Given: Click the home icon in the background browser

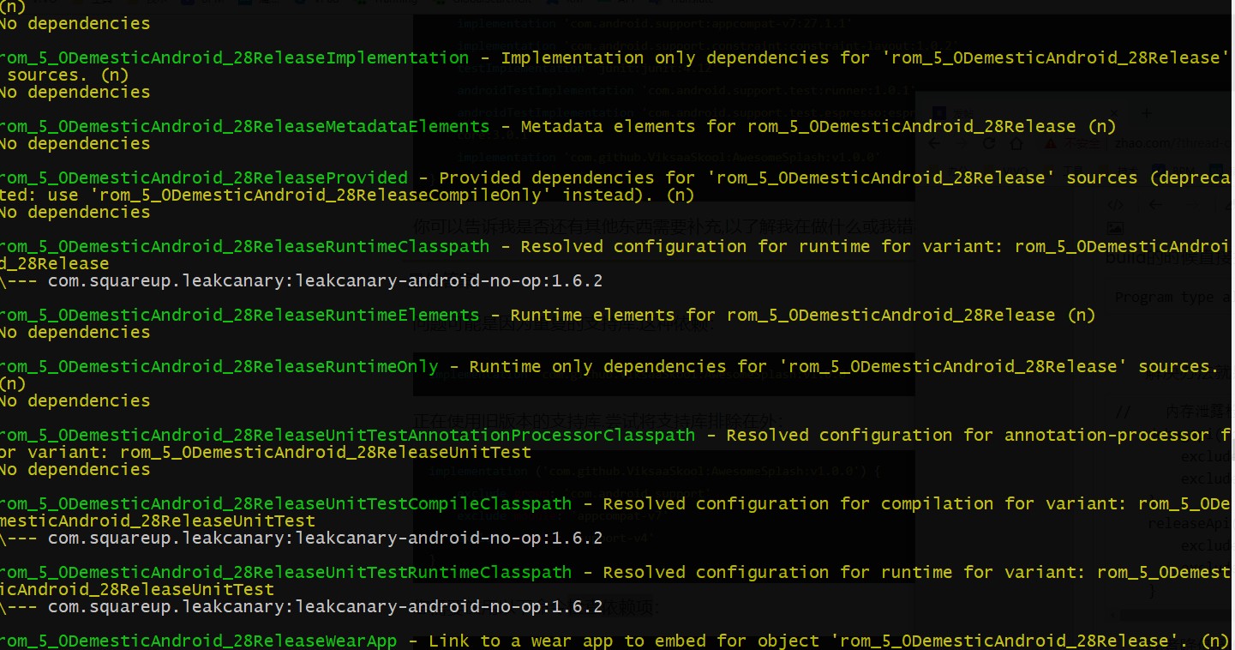Looking at the screenshot, I should click(1016, 144).
